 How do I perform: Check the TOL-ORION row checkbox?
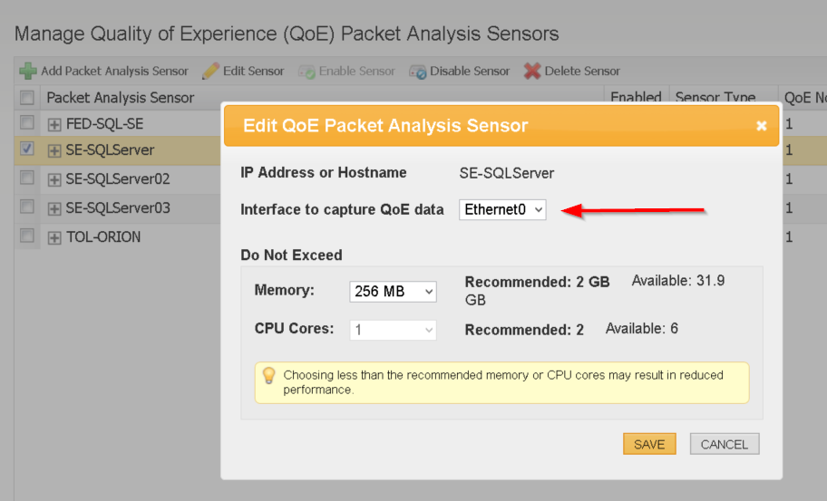point(27,236)
